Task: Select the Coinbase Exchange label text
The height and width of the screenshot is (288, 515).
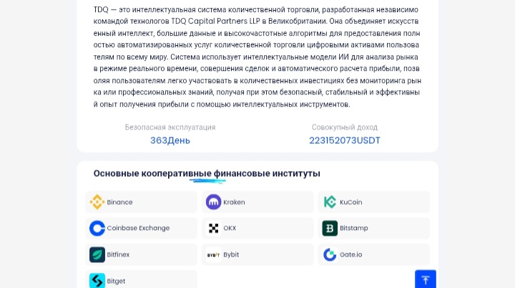Action: click(x=138, y=228)
